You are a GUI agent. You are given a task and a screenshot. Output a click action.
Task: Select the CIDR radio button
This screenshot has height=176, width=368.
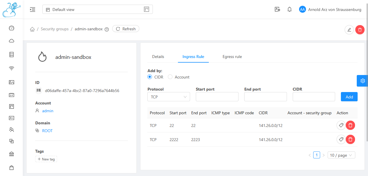click(x=150, y=77)
